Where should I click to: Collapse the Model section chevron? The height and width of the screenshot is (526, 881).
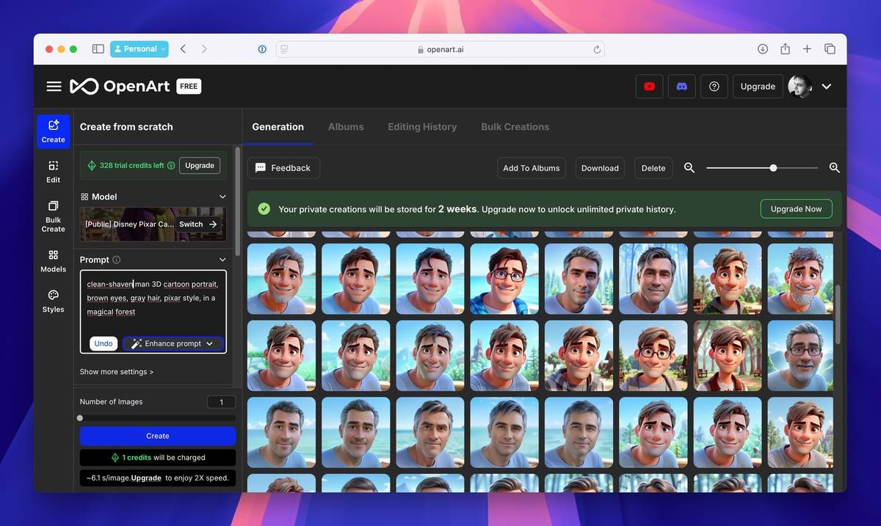(x=222, y=197)
